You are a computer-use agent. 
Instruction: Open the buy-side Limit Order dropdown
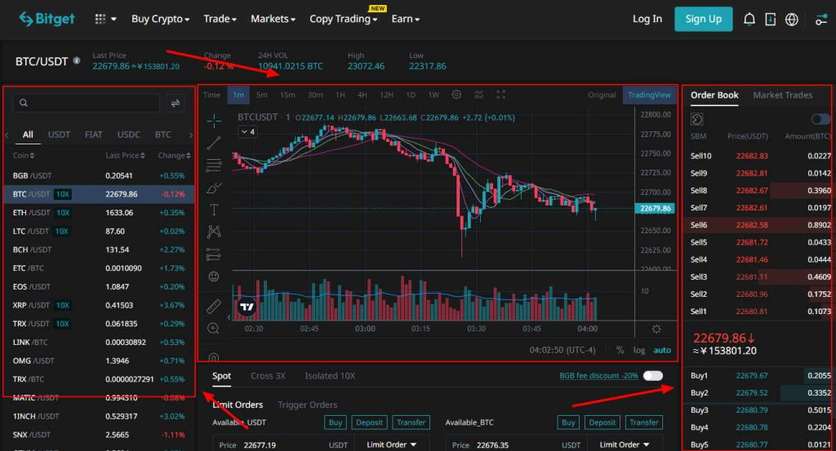[x=392, y=444]
